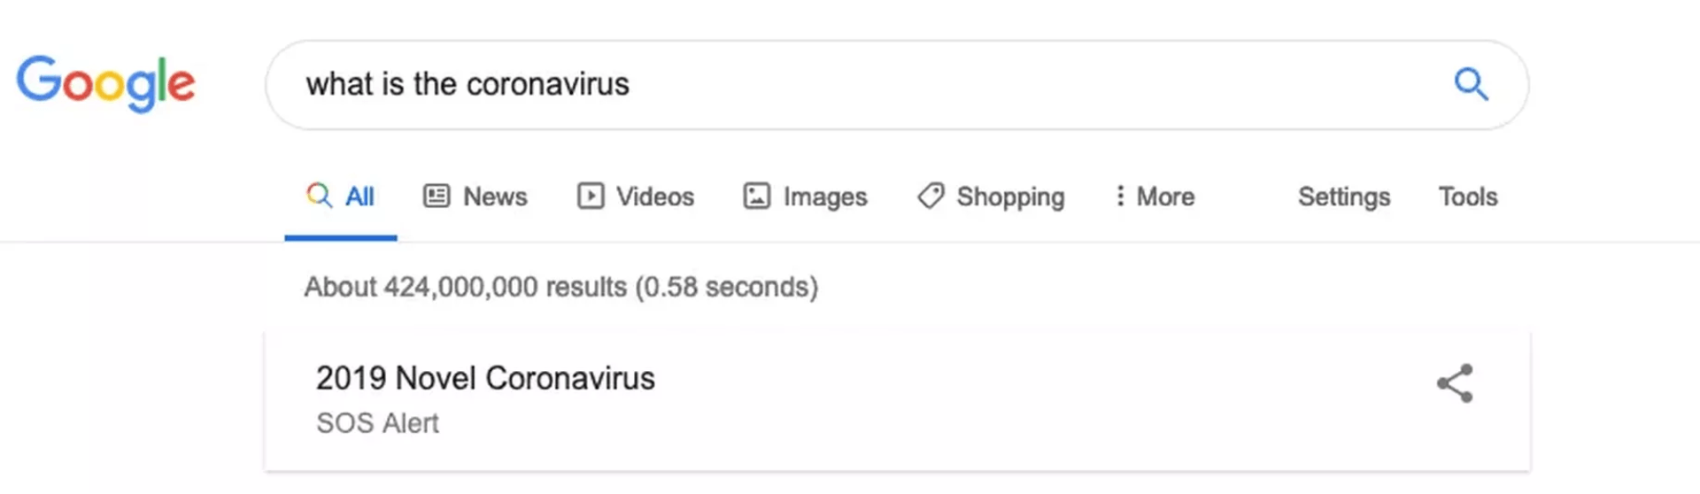Open the Shopping tab
The image size is (1700, 494).
pos(991,197)
